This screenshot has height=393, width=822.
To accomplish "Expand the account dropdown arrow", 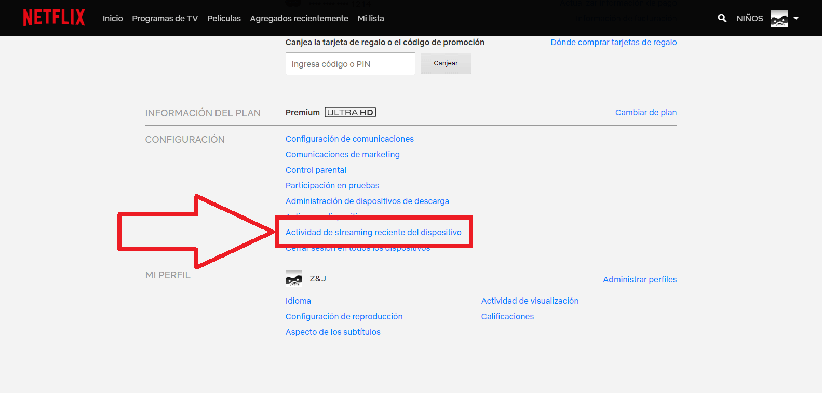I will click(796, 19).
